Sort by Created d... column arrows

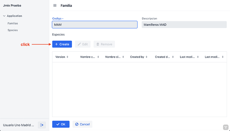(173, 57)
